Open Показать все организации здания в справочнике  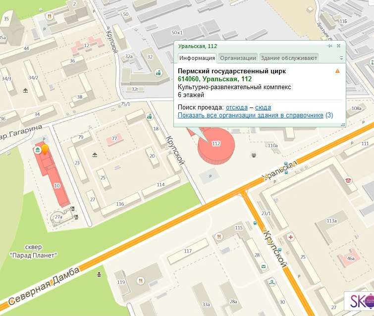(251, 115)
